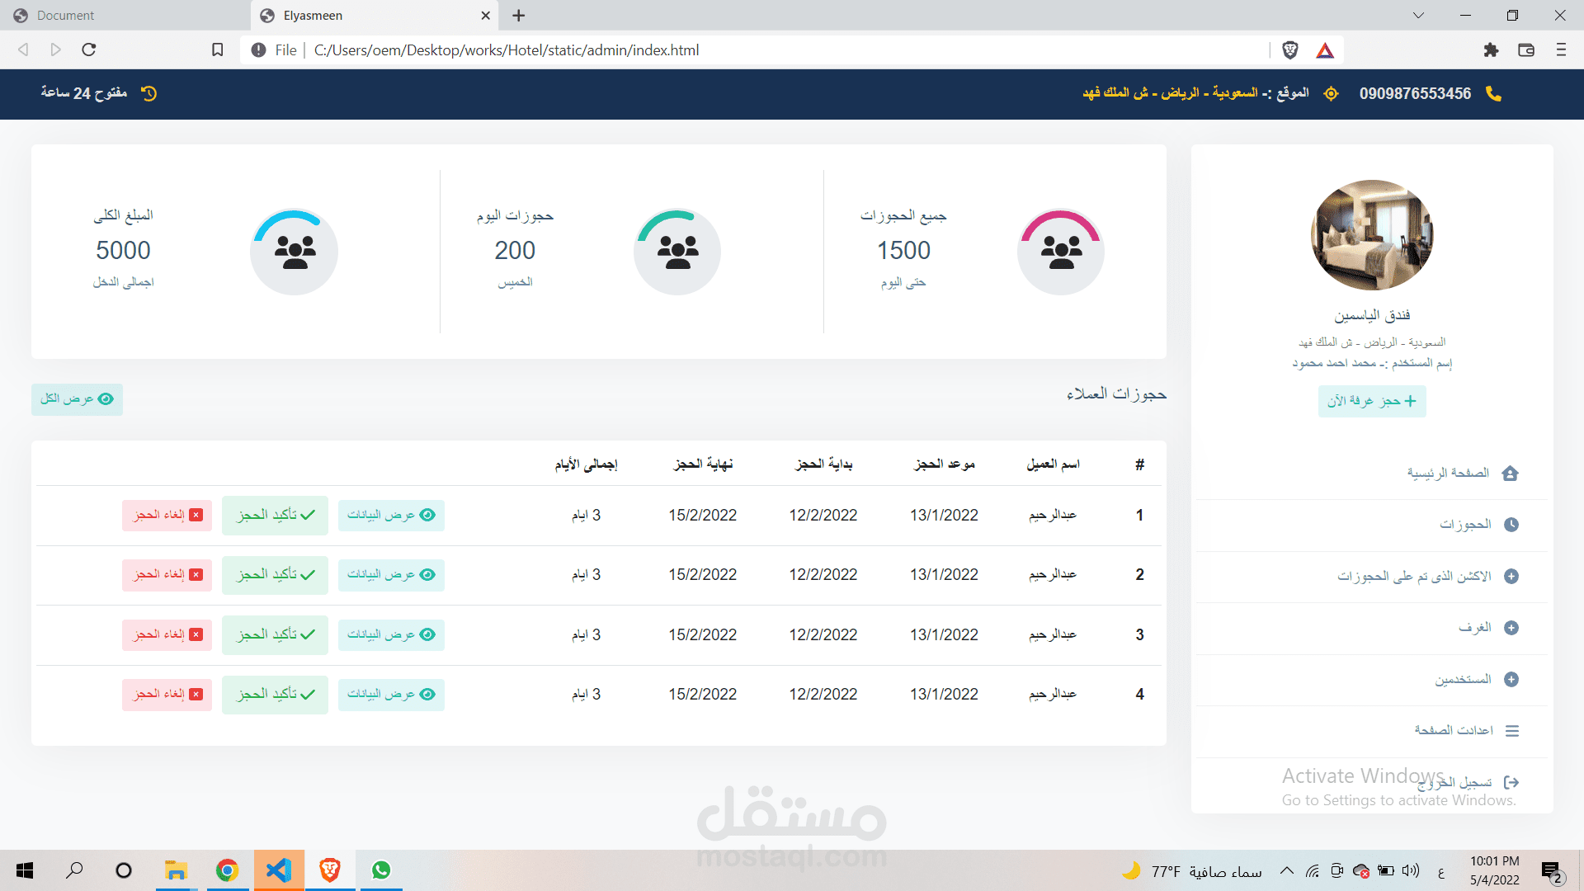This screenshot has width=1584, height=891.
Task: Click the group icon for today's bookings
Action: (x=677, y=252)
